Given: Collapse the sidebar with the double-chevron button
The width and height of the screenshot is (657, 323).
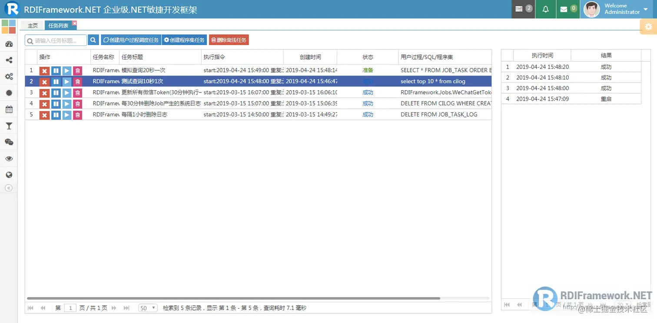Looking at the screenshot, I should (x=9, y=188).
